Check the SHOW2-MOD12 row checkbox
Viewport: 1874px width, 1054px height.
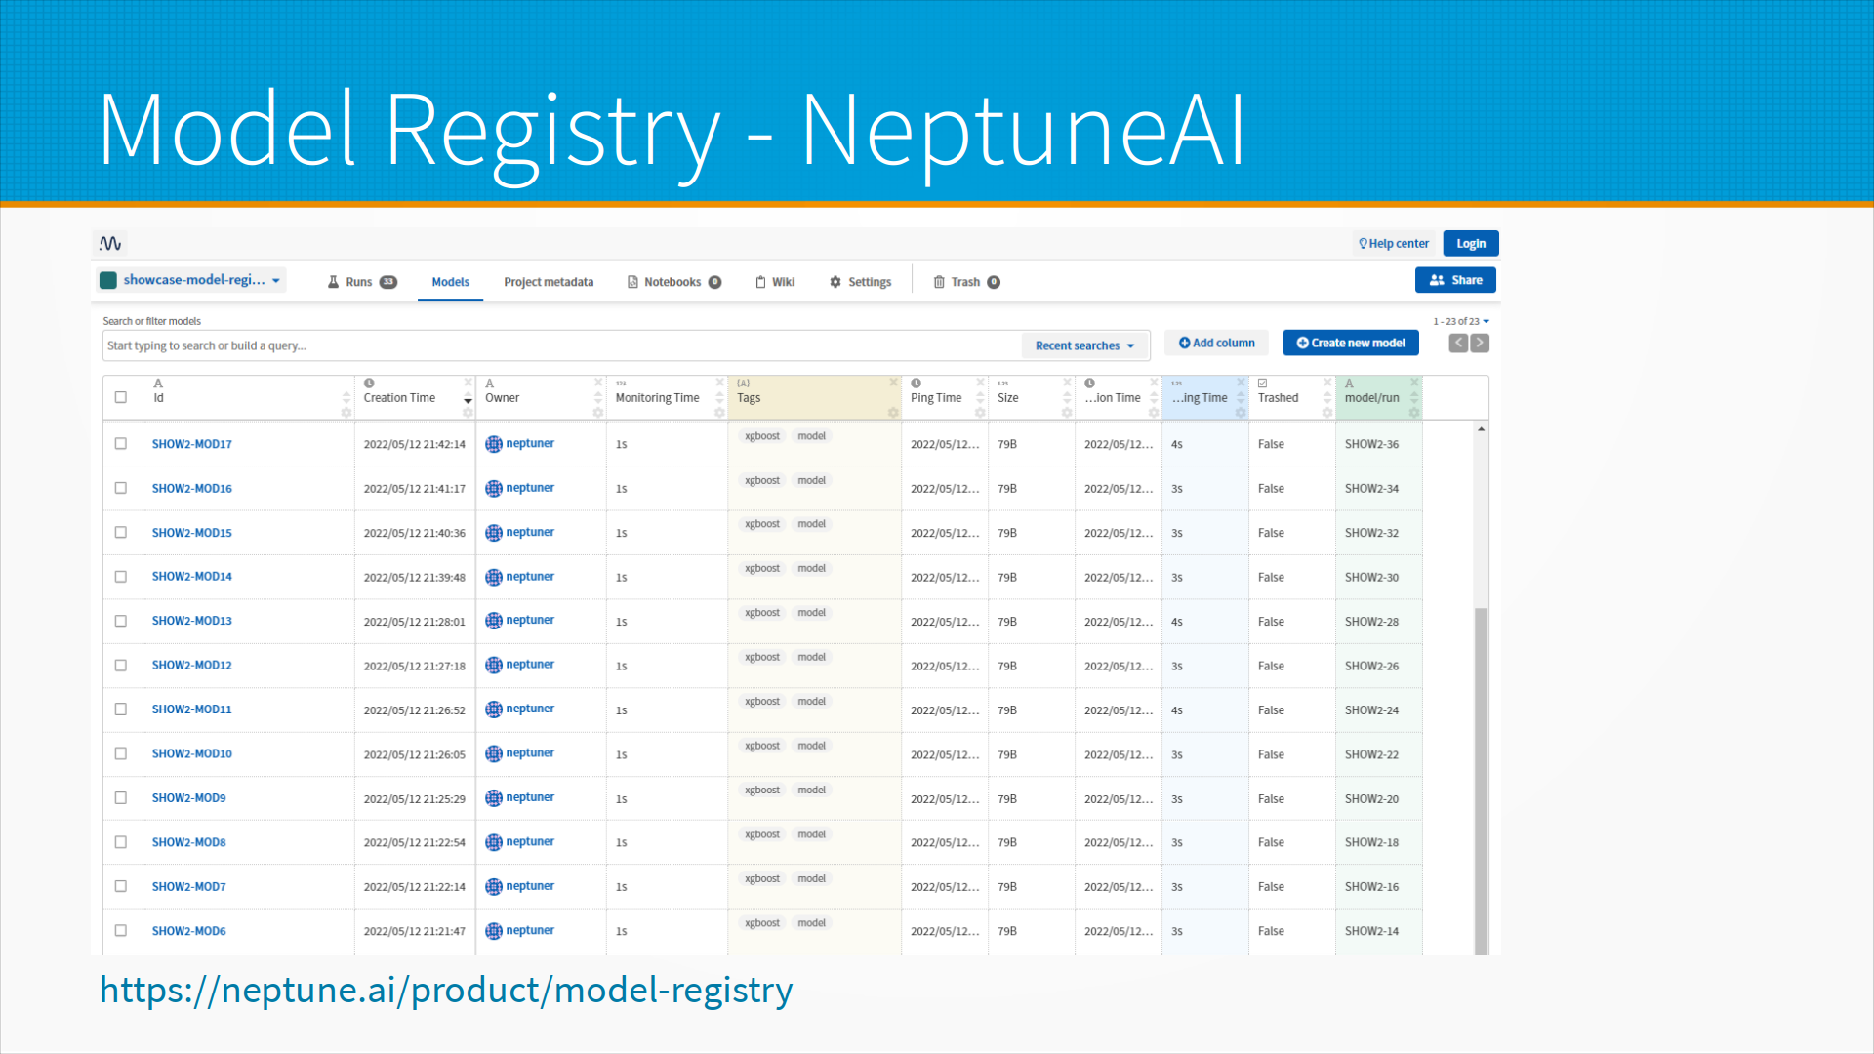click(x=121, y=665)
